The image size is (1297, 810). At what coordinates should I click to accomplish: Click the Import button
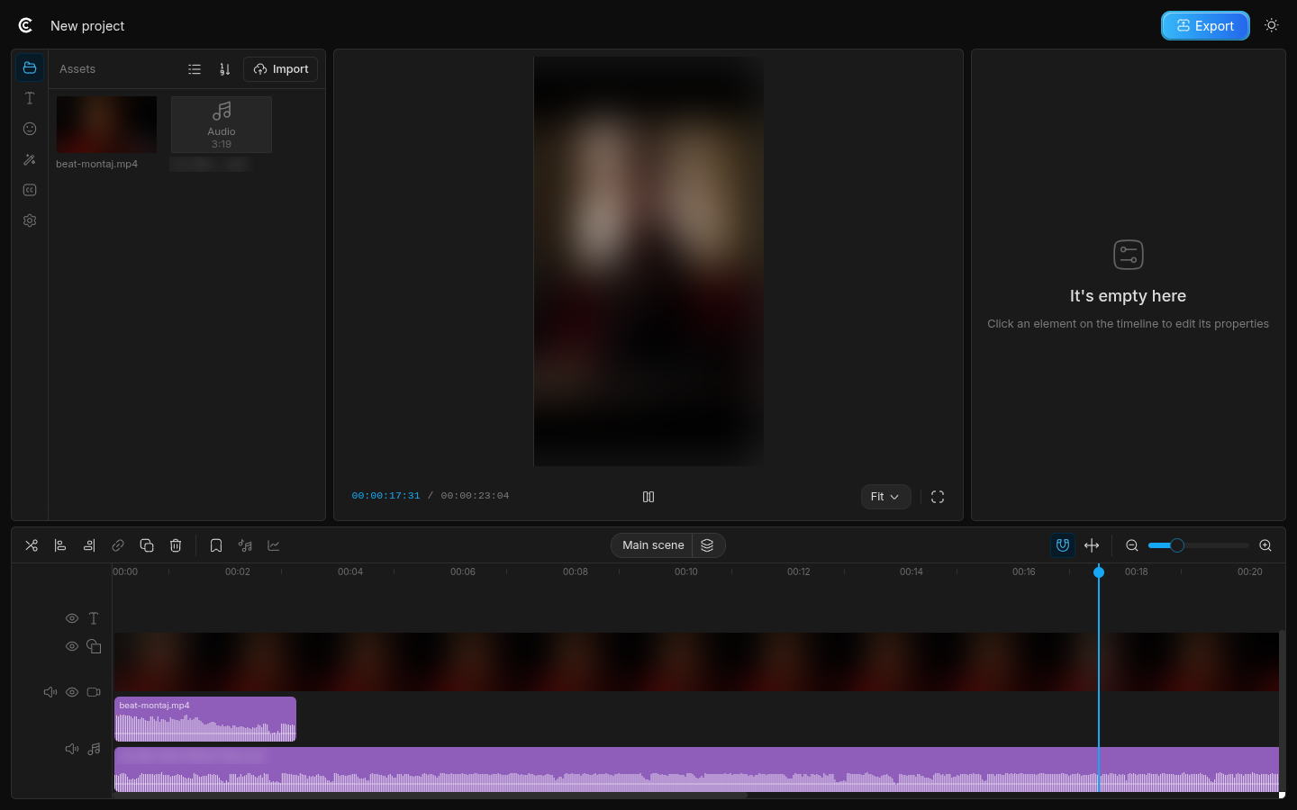tap(281, 69)
